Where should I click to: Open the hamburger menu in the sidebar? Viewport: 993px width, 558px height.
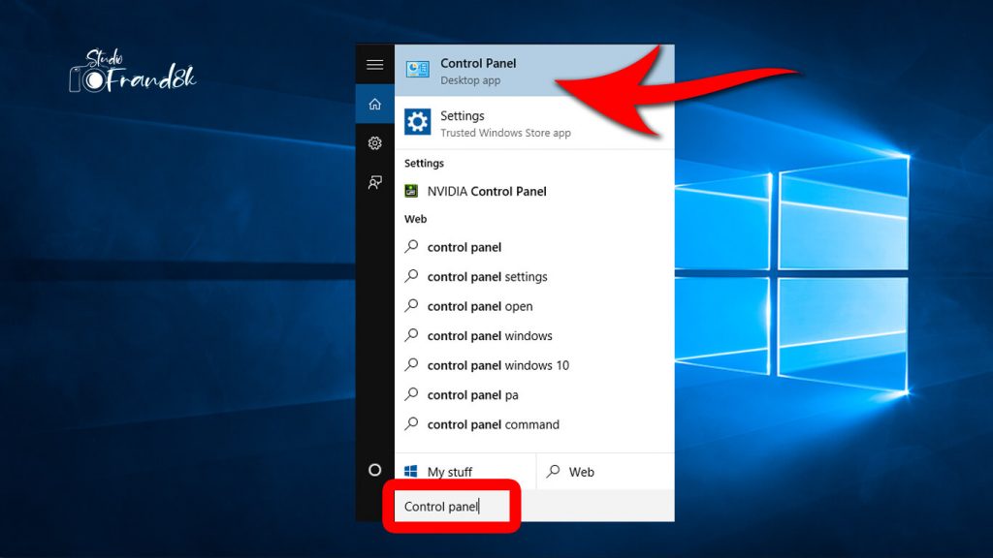(374, 64)
